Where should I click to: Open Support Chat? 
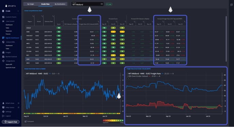tap(11, 122)
